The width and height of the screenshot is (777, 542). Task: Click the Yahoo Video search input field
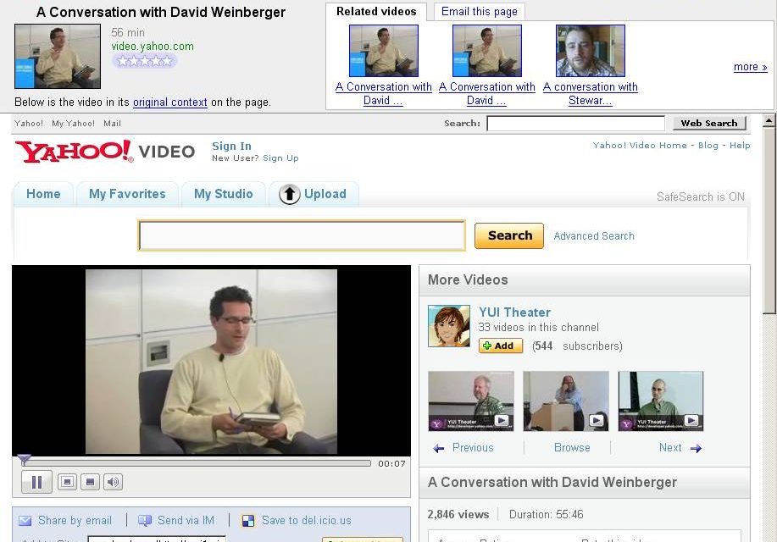(302, 235)
